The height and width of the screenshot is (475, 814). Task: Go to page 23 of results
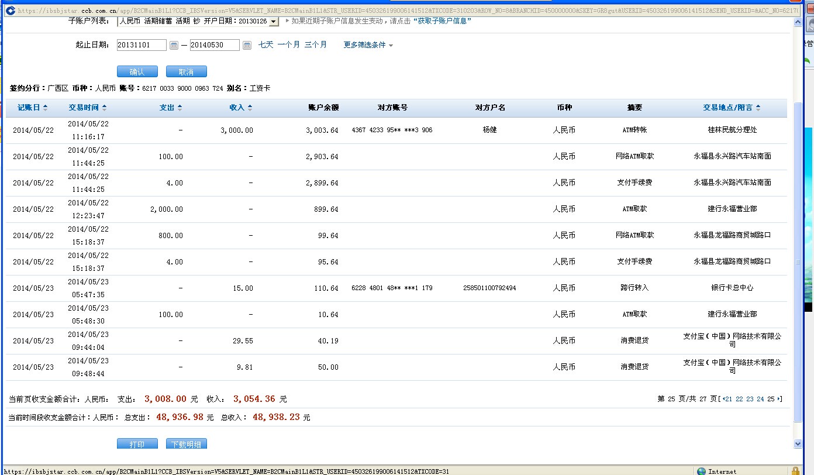(x=750, y=399)
